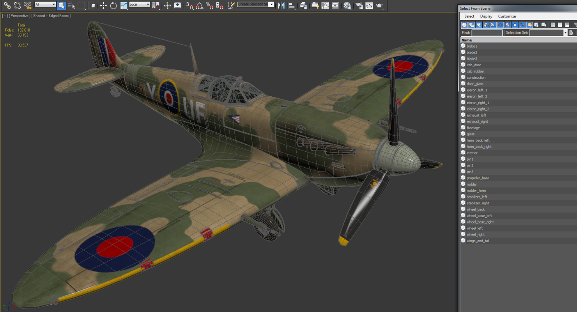Viewport: 577px width, 312px height.
Task: Open the Material Editor
Action: (x=347, y=5)
